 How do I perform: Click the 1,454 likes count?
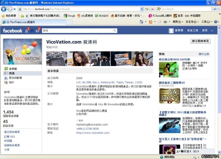tap(8, 112)
